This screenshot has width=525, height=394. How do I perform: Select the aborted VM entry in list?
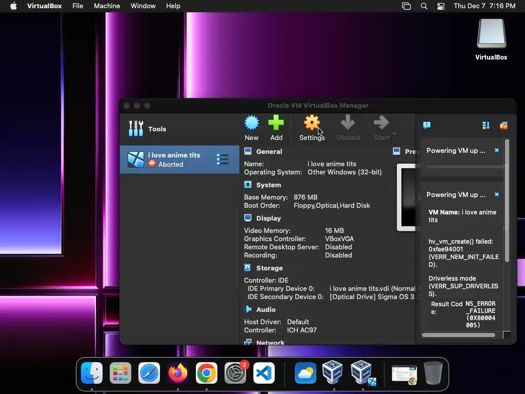[x=179, y=160]
